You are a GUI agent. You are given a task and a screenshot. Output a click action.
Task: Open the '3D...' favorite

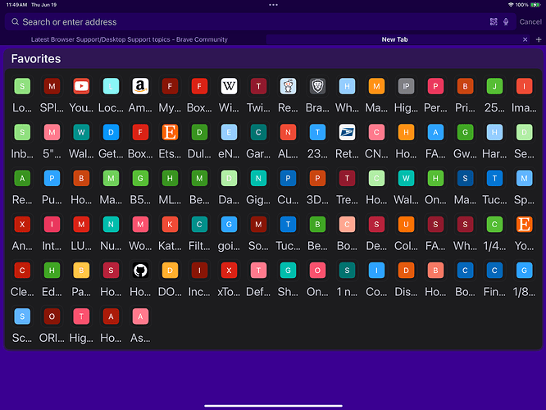(317, 179)
